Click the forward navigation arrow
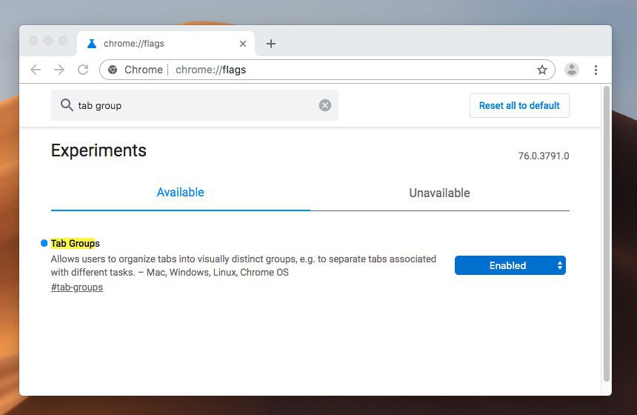The height and width of the screenshot is (415, 637). [x=59, y=70]
